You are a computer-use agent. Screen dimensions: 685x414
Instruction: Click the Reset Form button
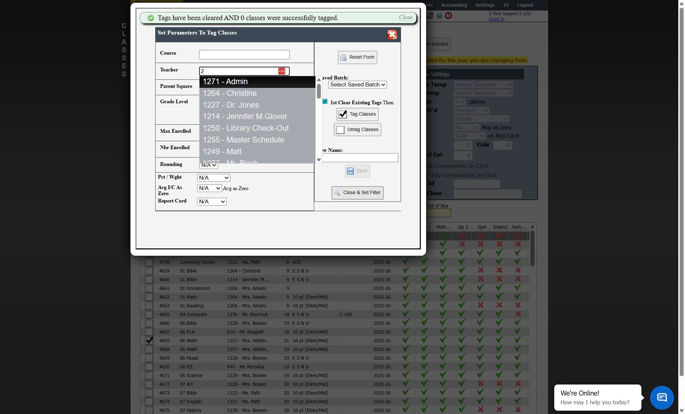click(x=357, y=57)
